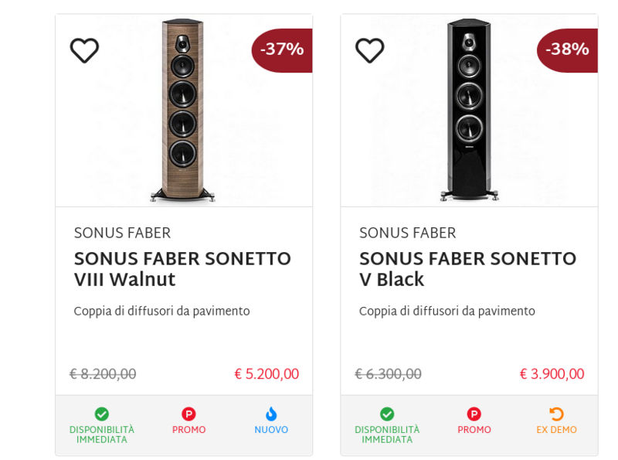Click green availability checkmark on Black card

[x=387, y=414]
